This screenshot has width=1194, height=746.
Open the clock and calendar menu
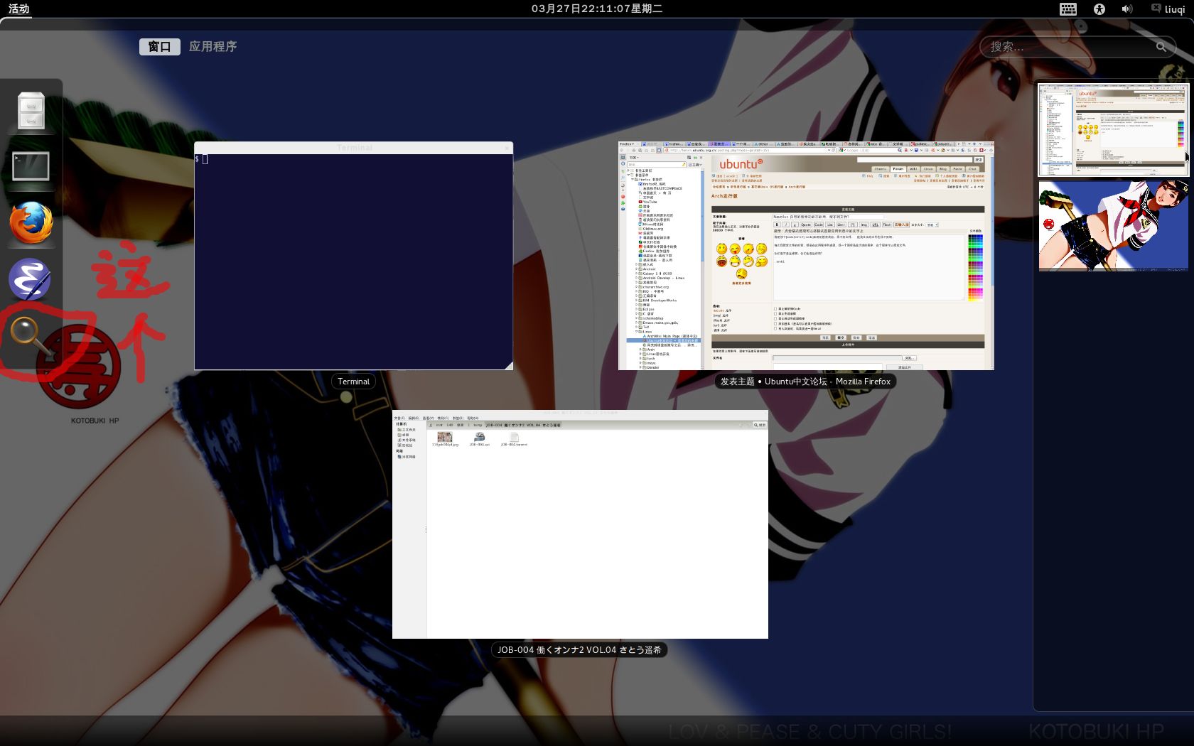pos(597,9)
